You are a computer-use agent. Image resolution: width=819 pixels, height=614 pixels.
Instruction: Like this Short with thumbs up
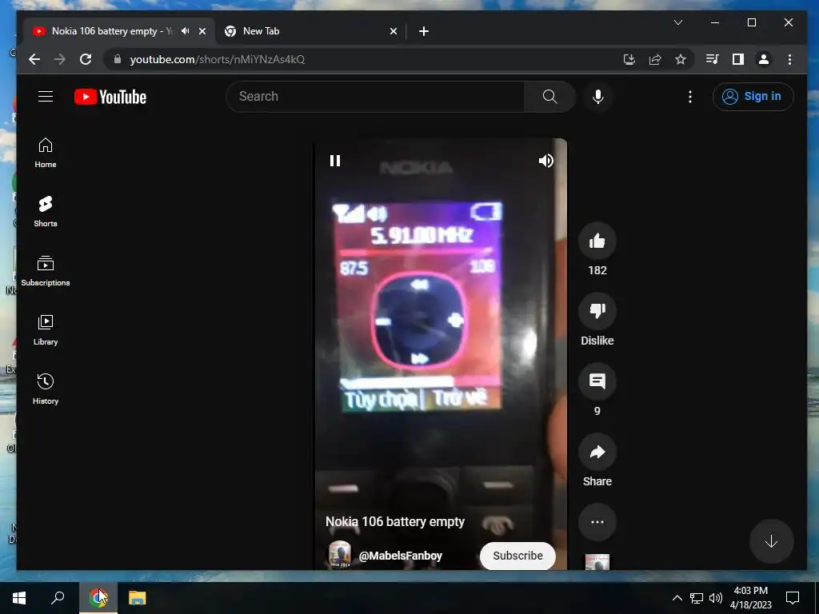[597, 241]
